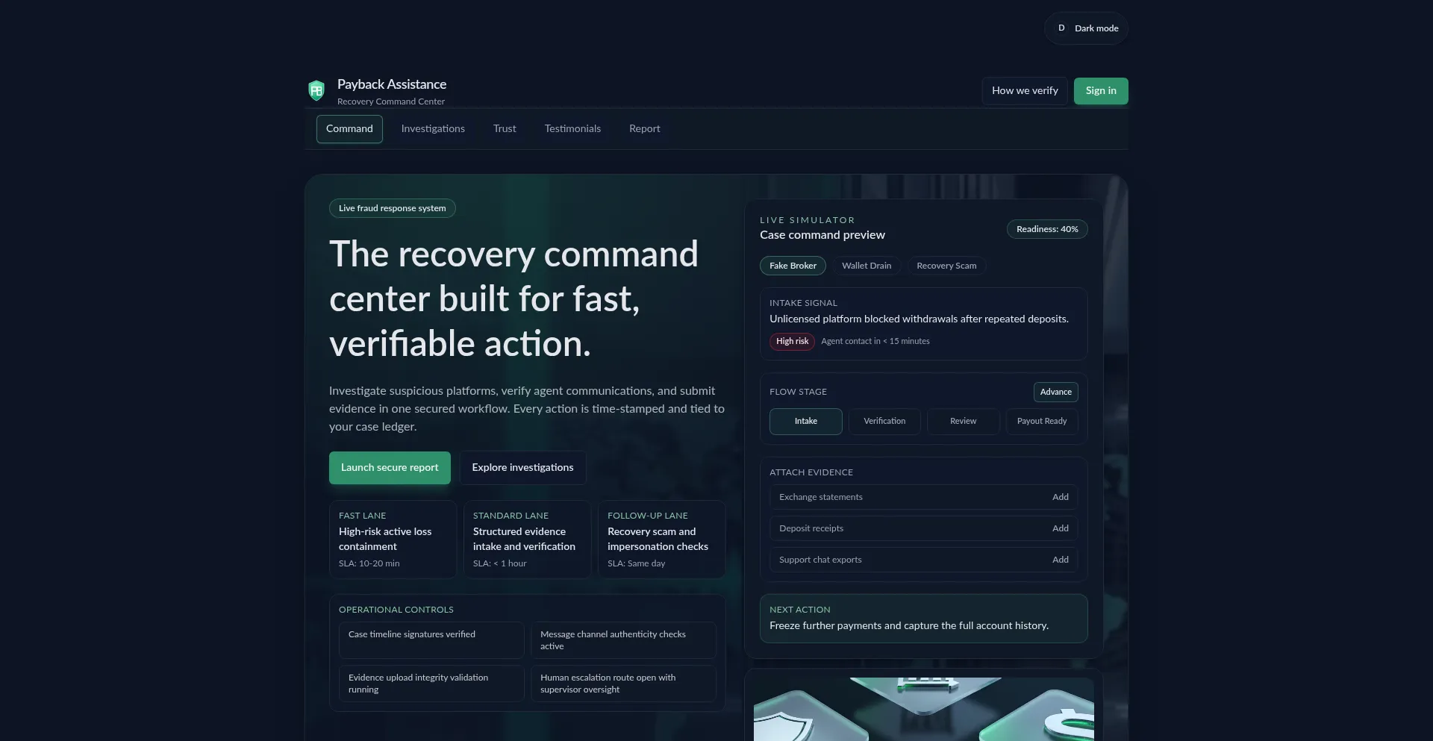Click the High risk badge
Screen dimensions: 1433x741
(792, 341)
